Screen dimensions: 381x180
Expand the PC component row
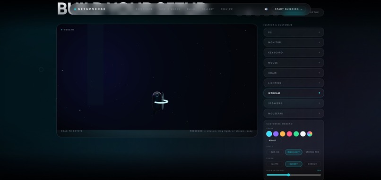tap(294, 32)
